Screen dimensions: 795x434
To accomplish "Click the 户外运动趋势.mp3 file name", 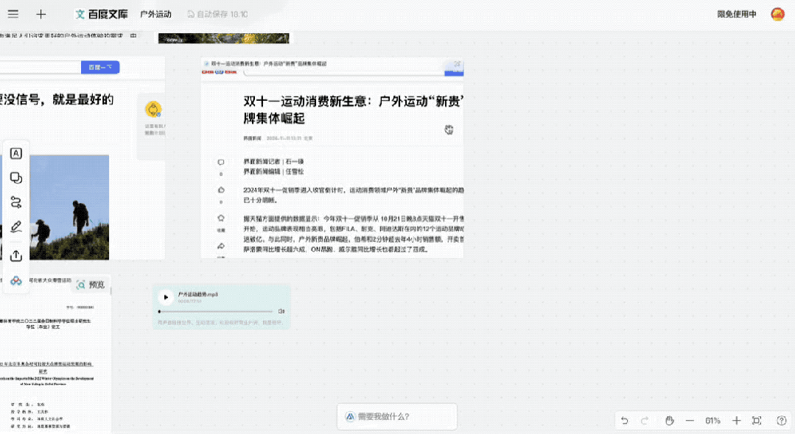I will (197, 294).
